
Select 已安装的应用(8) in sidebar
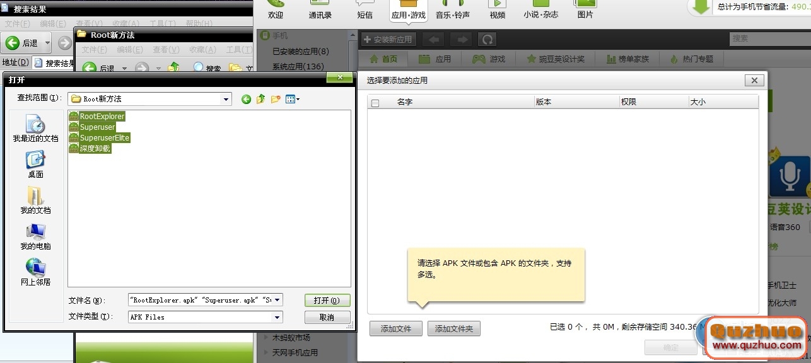click(x=300, y=52)
